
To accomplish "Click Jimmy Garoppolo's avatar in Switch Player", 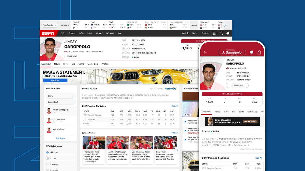I will tap(49, 111).
